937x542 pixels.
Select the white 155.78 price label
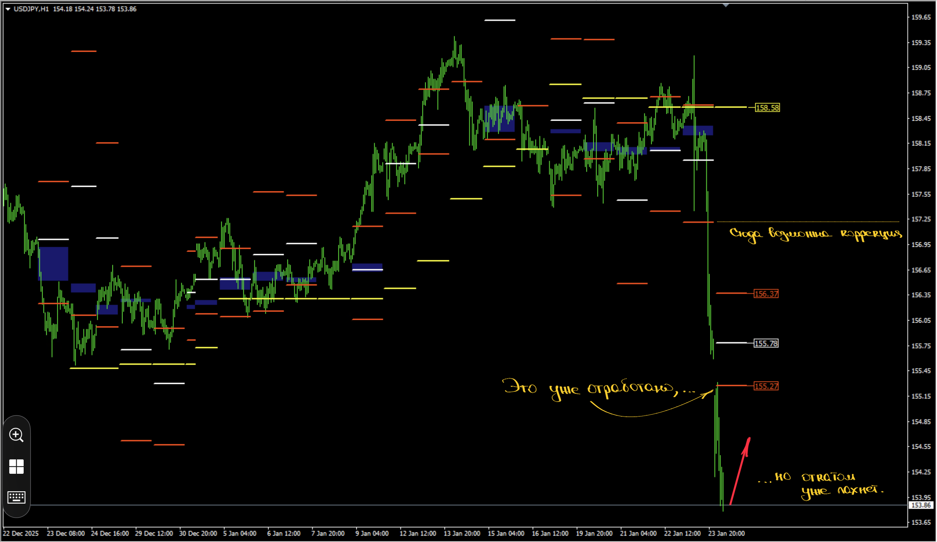[x=766, y=343]
